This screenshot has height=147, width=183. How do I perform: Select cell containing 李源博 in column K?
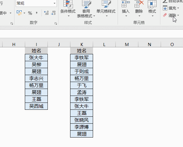point(81,127)
